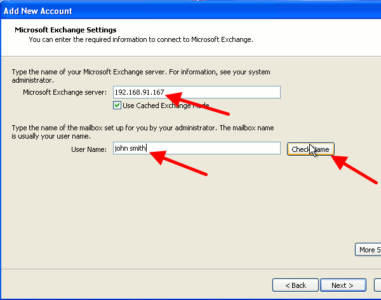Click the empty space after 'john smith' text

click(216, 148)
